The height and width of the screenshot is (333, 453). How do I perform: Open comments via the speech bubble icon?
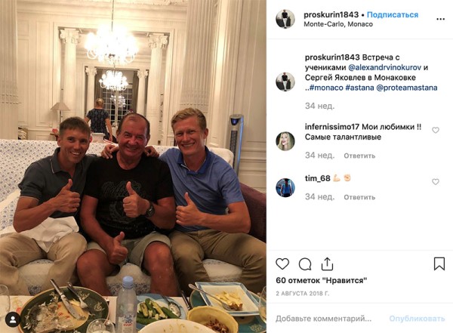[x=305, y=264]
